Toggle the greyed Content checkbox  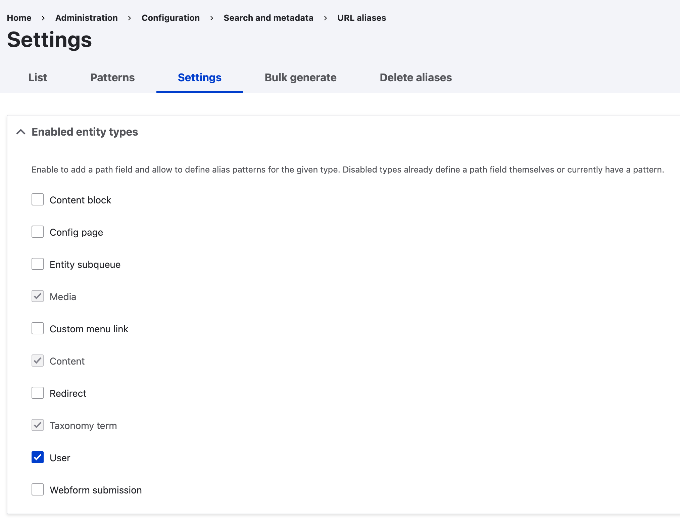(x=38, y=361)
